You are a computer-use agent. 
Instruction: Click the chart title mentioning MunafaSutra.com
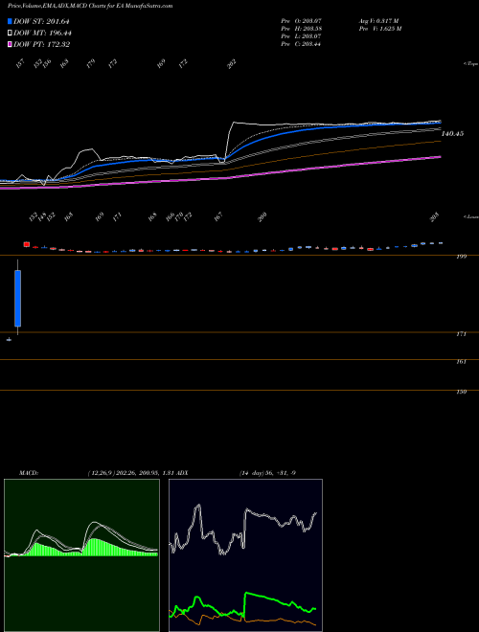tap(90, 6)
